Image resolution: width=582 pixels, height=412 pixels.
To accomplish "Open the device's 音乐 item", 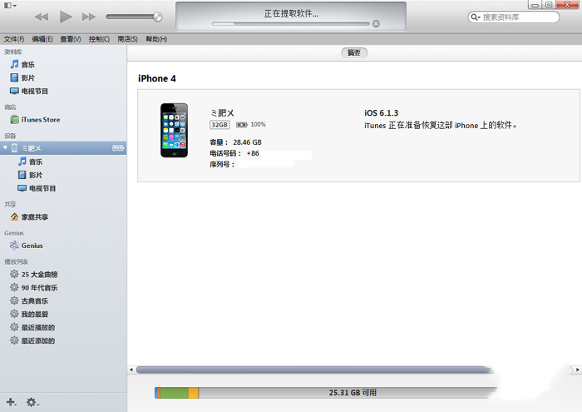I will (63, 162).
